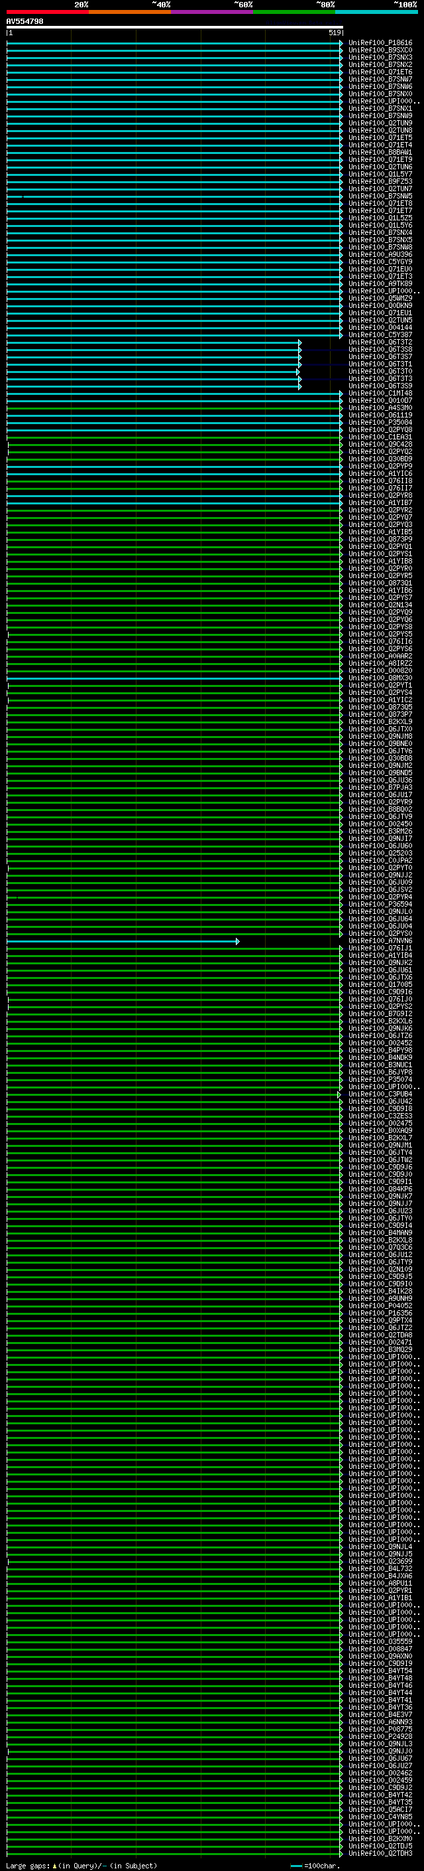This screenshot has width=424, height=1871.
Task: Open hit UniRef100_Q5WMZ9
Action: (x=380, y=299)
